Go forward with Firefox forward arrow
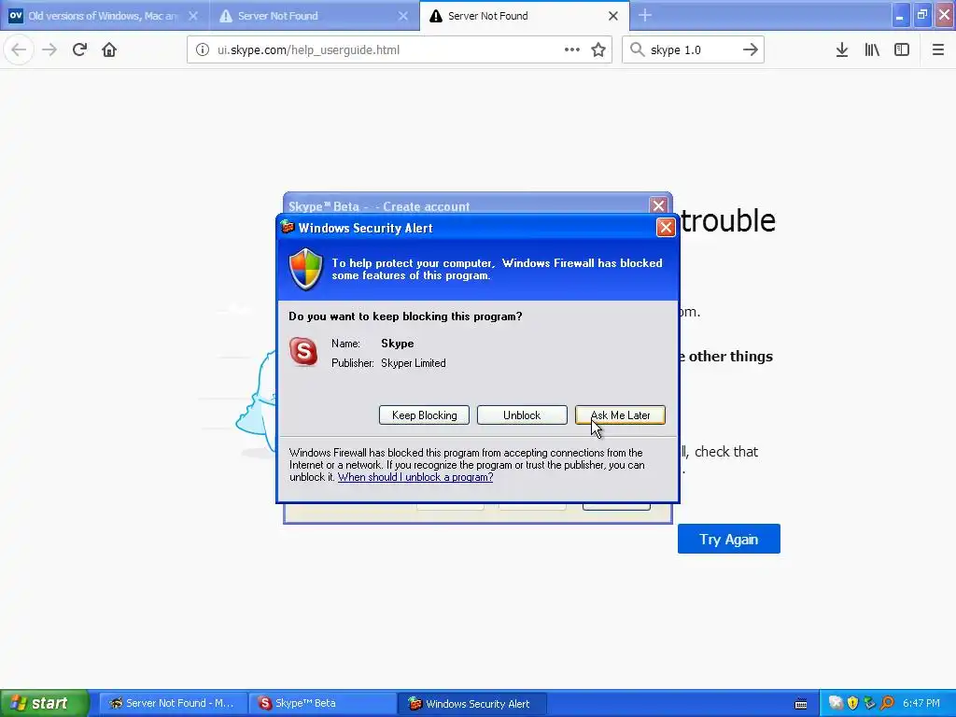The image size is (956, 717). 49,49
